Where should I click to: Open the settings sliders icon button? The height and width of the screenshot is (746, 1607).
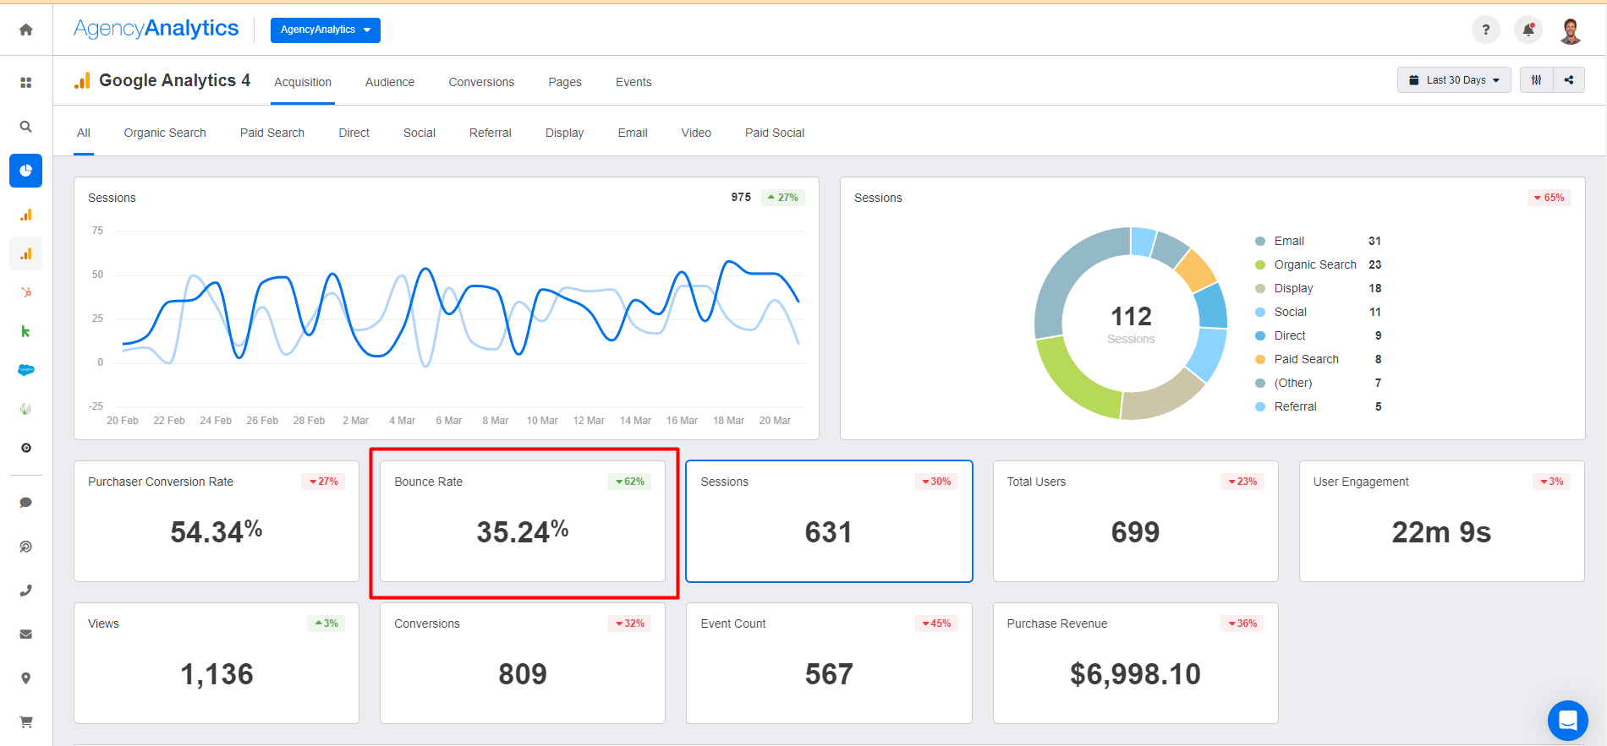point(1536,80)
